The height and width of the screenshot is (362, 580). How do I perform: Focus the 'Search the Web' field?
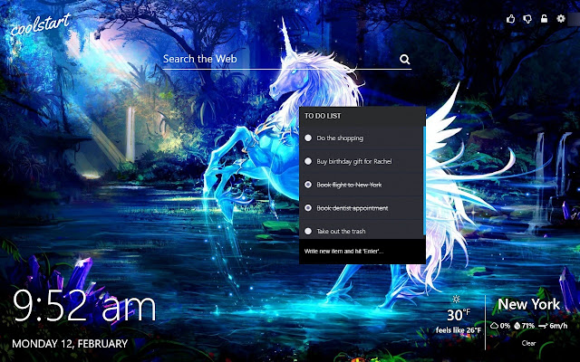point(286,59)
